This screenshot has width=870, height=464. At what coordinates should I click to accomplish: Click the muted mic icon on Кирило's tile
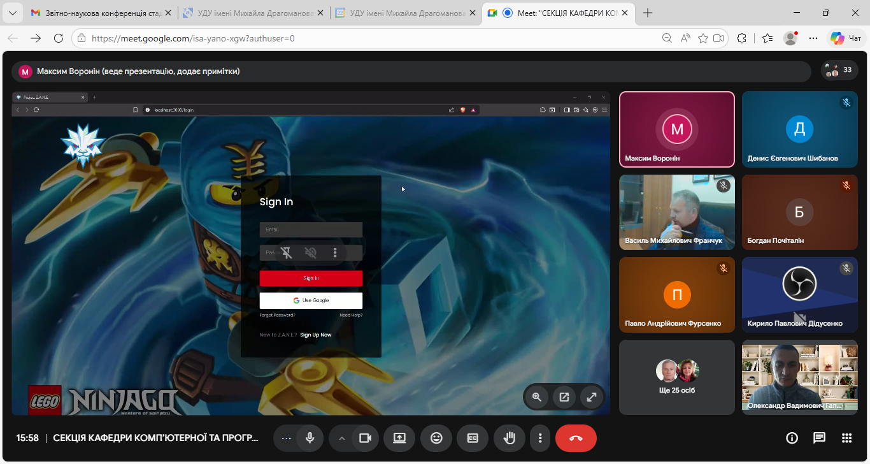[846, 268]
